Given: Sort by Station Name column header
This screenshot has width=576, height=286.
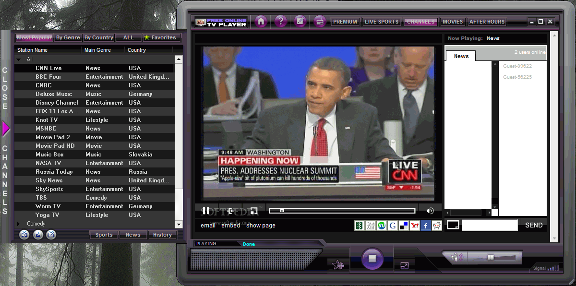Looking at the screenshot, I should (x=48, y=50).
